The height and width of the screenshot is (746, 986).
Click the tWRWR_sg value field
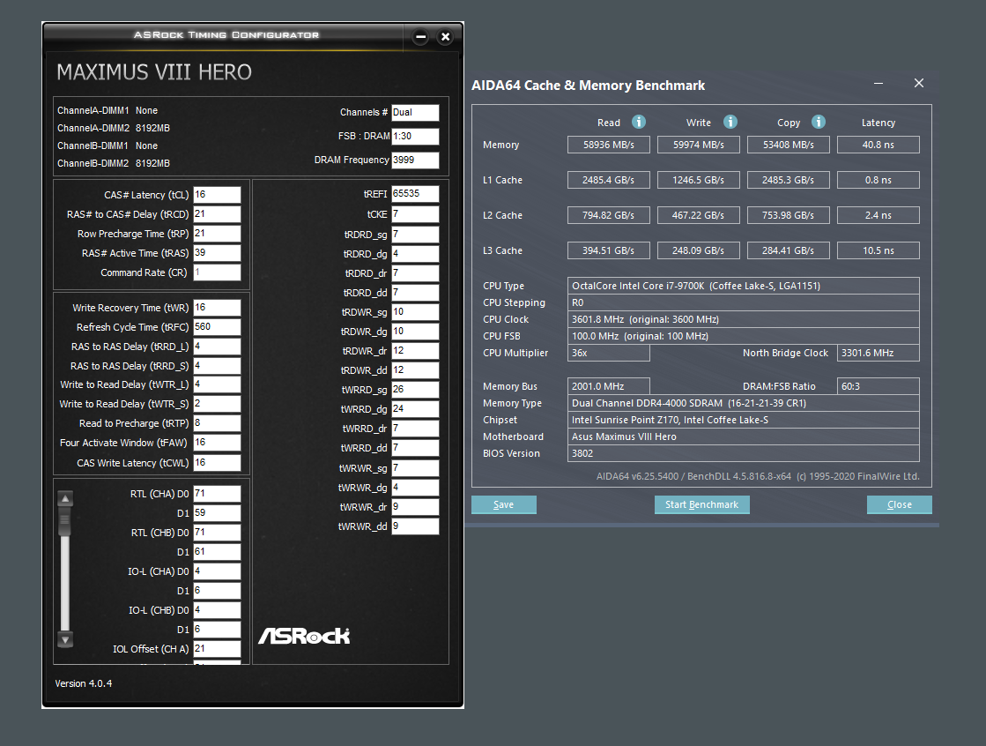[x=415, y=467]
